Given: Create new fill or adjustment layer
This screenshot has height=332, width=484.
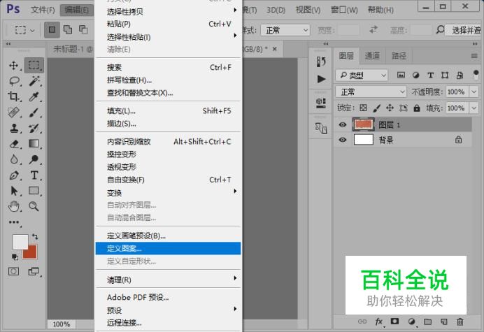Looking at the screenshot, I should [411, 322].
